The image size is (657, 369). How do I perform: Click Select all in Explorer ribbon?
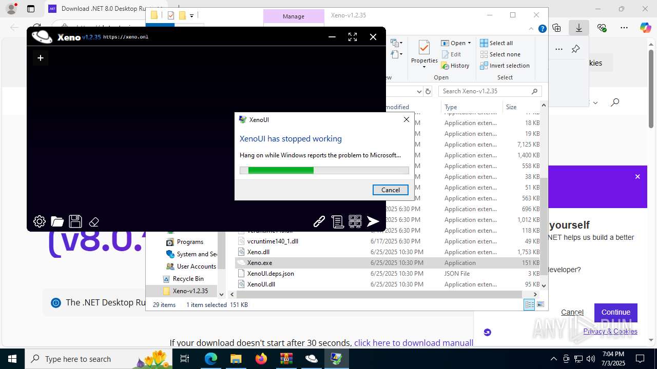click(x=496, y=43)
